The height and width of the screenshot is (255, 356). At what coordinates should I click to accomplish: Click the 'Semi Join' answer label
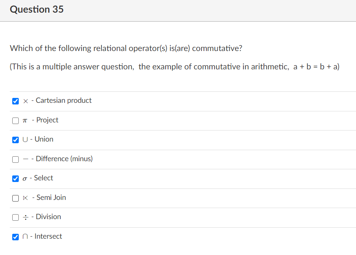point(51,197)
